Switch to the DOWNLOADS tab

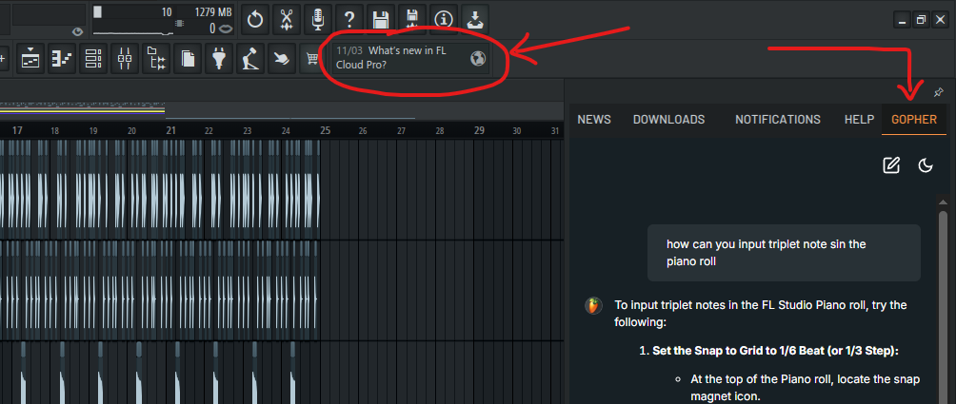click(668, 119)
